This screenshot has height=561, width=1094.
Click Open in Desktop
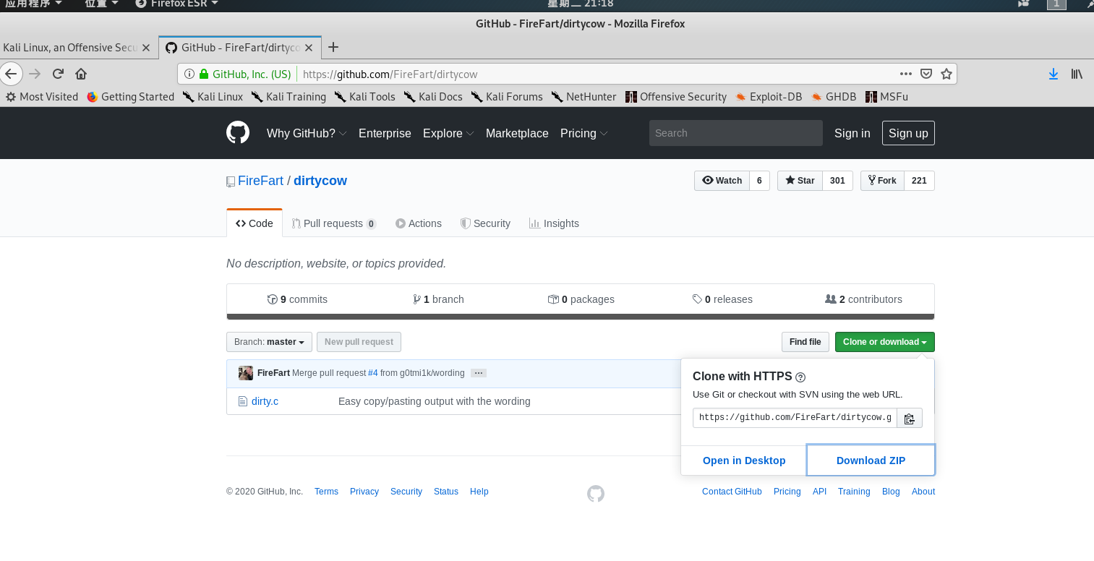(744, 461)
